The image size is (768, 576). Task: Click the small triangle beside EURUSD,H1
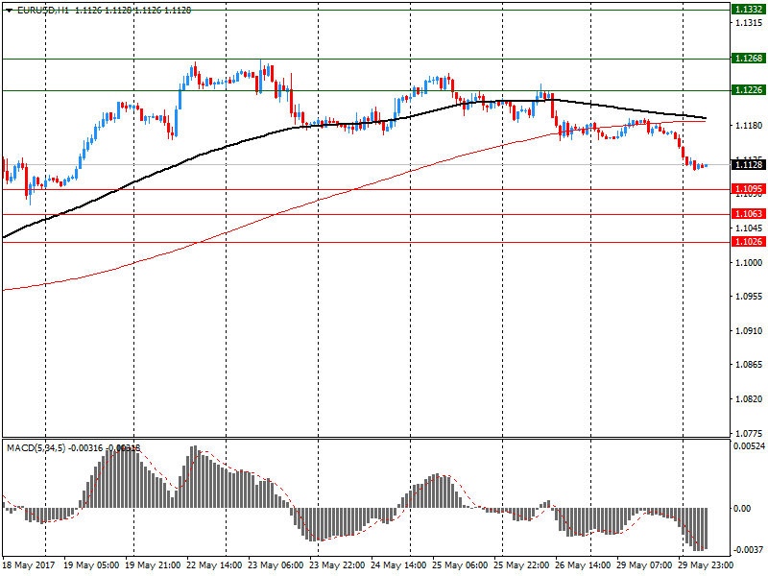pyautogui.click(x=9, y=11)
